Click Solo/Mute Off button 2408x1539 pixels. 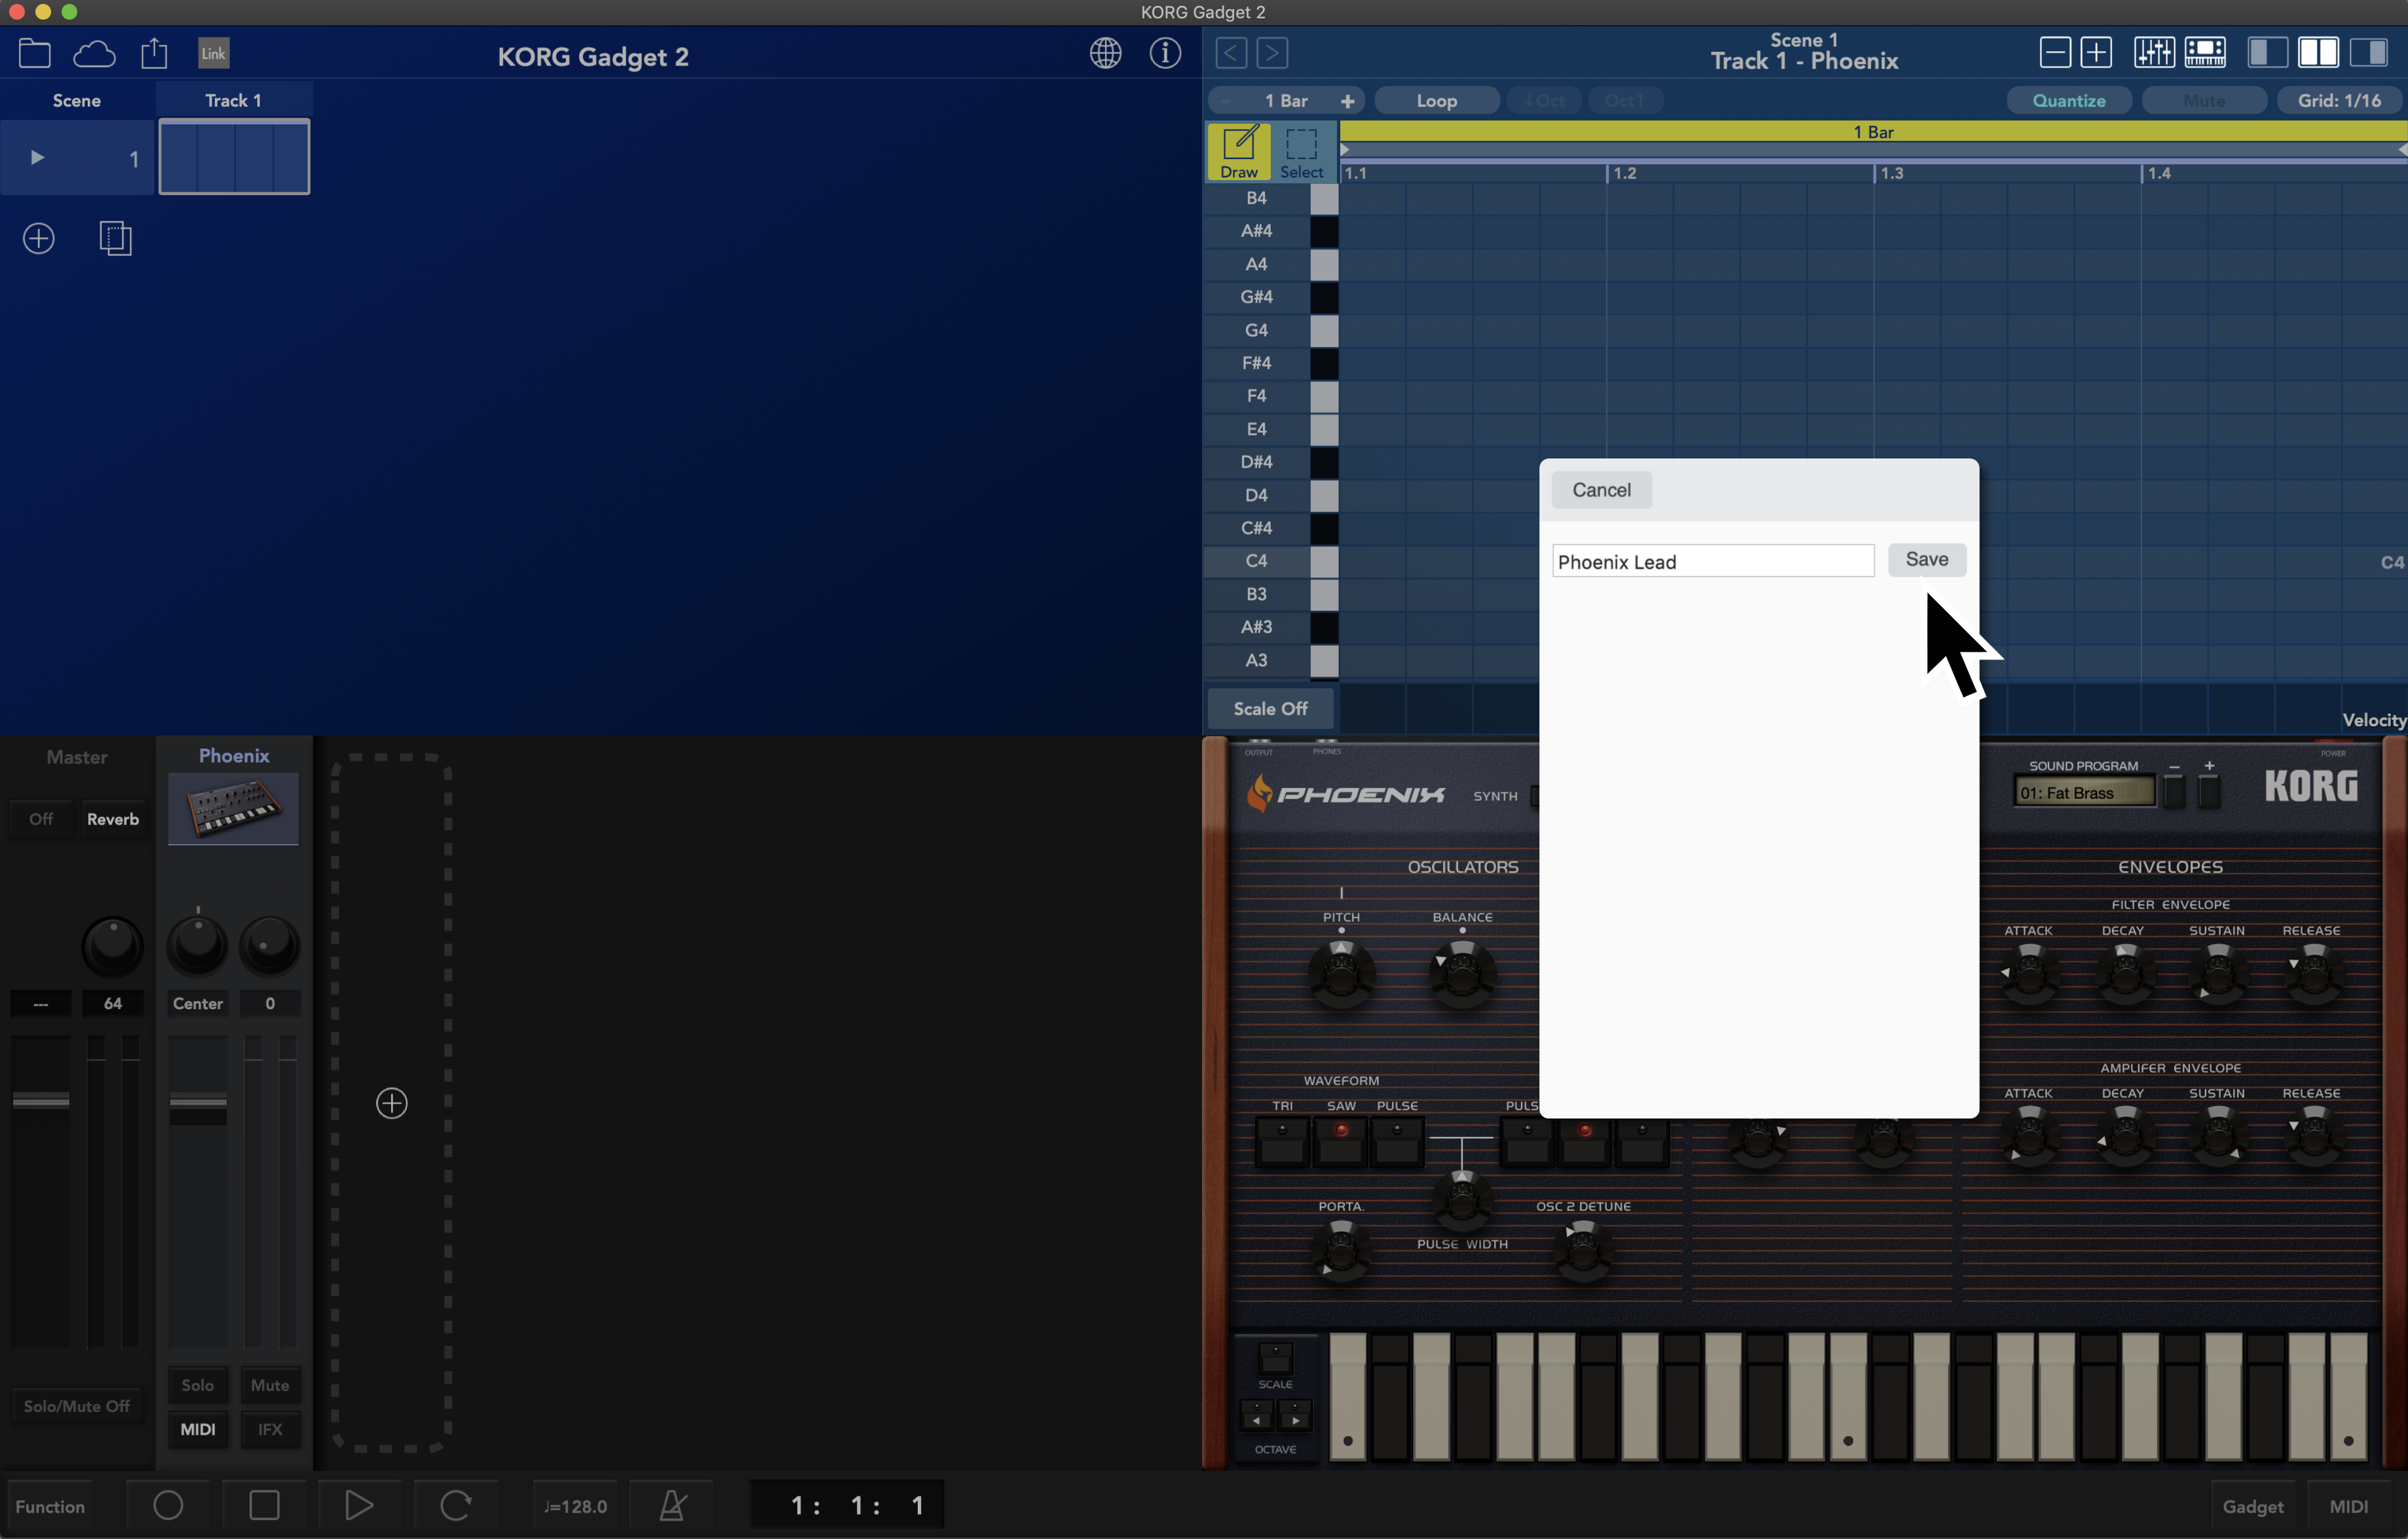[x=77, y=1406]
